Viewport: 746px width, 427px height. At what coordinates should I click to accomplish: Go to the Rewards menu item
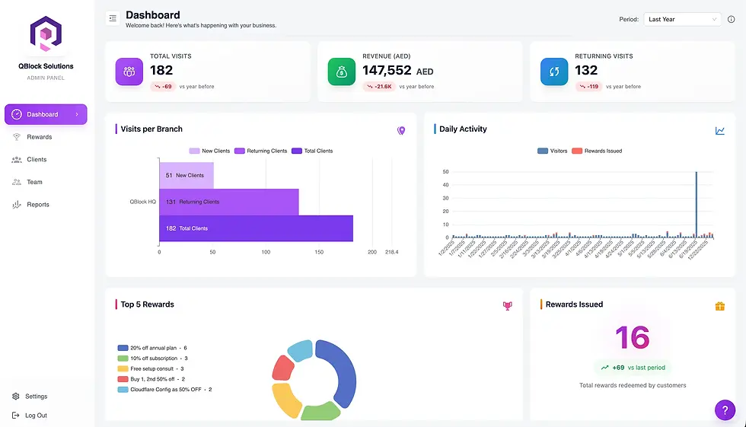pyautogui.click(x=46, y=137)
